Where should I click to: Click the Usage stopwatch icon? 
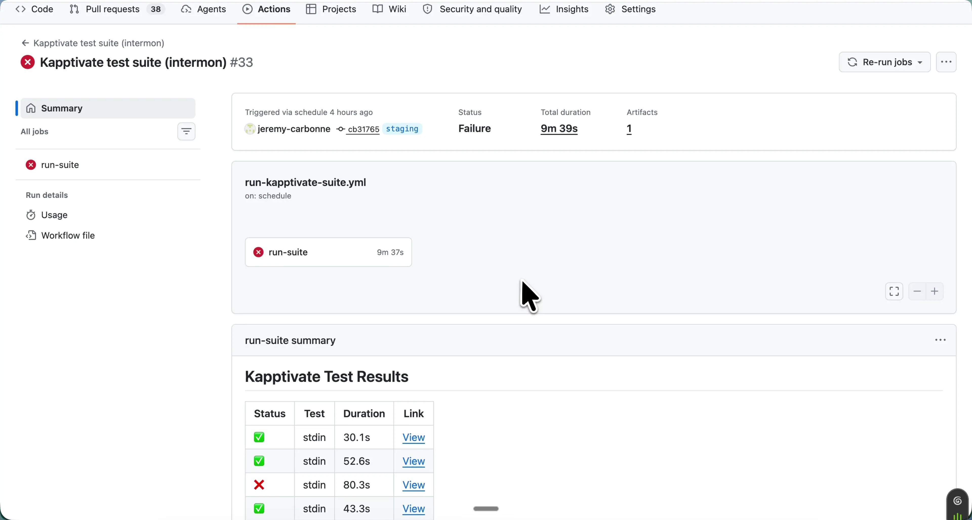31,215
